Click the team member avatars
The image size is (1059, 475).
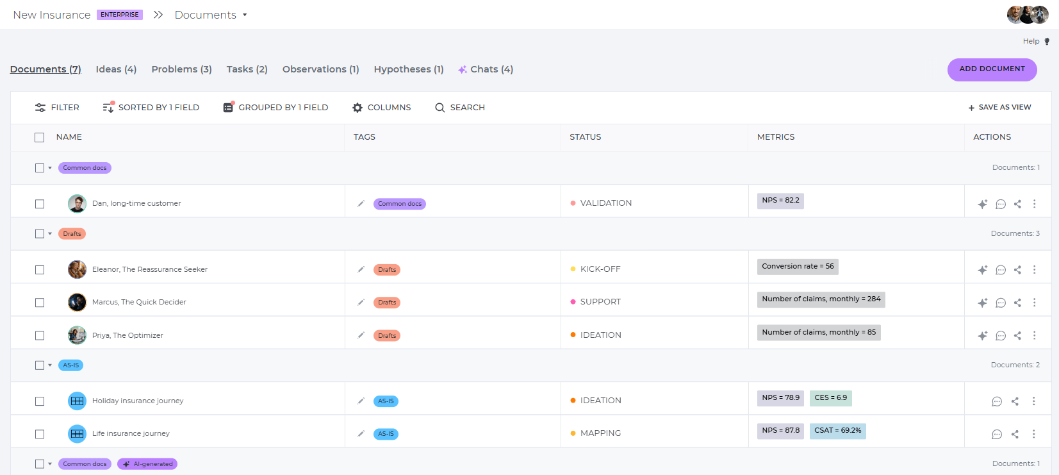pos(1028,15)
